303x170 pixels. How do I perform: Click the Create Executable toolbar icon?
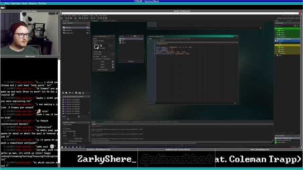75,18
